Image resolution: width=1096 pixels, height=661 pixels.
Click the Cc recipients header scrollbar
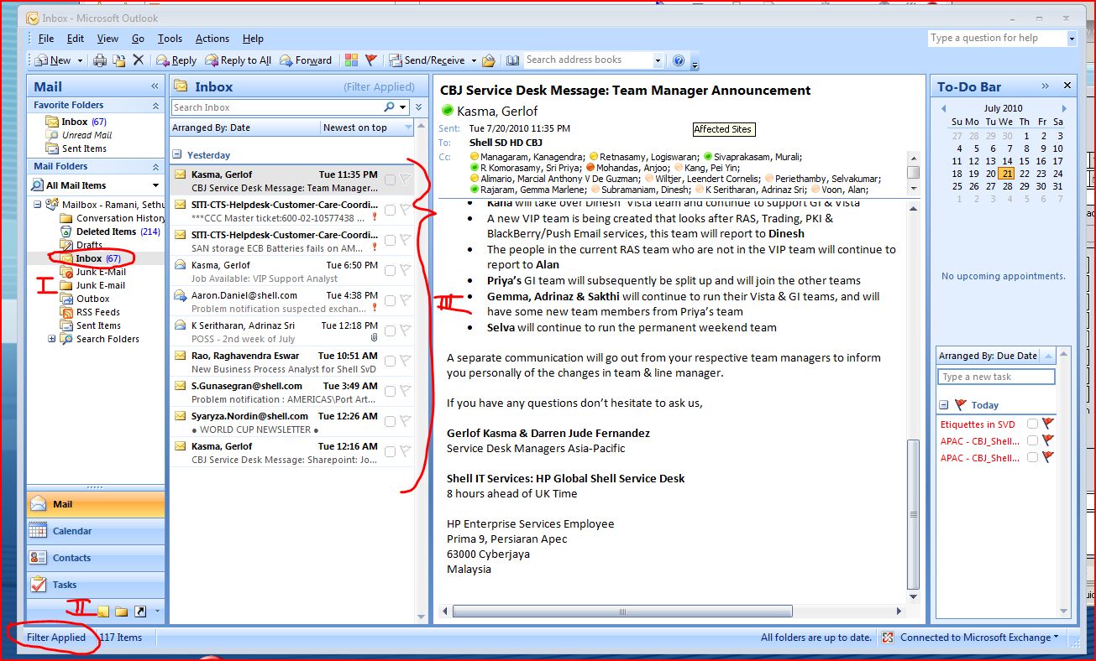tap(913, 172)
